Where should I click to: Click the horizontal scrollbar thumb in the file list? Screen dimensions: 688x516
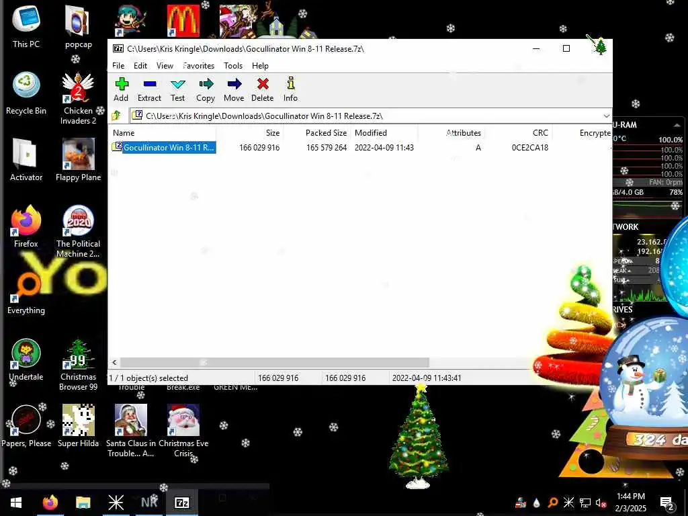point(275,362)
